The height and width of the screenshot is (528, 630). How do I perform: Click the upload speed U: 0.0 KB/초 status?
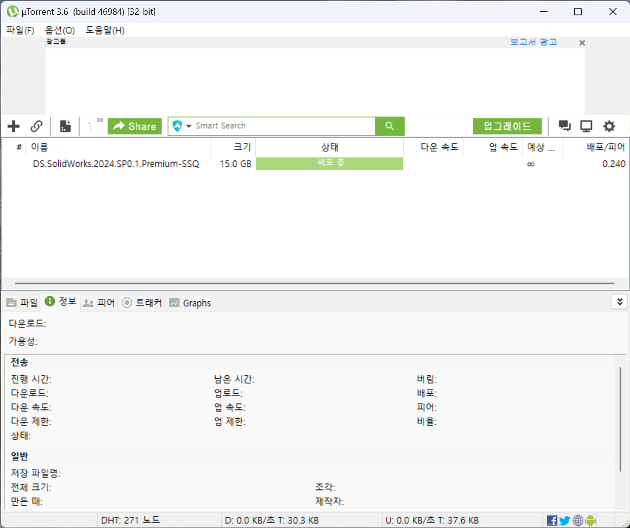432,520
